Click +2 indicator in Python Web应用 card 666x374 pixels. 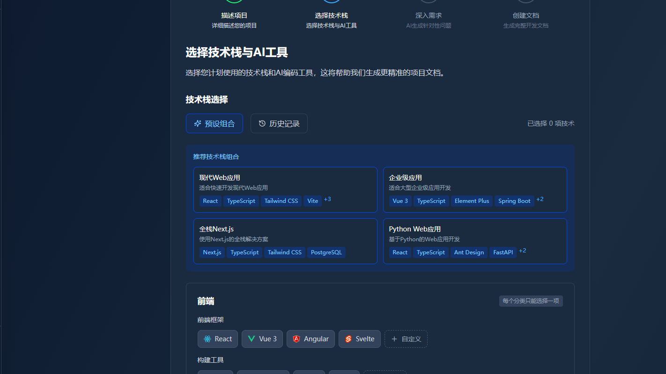[523, 251]
